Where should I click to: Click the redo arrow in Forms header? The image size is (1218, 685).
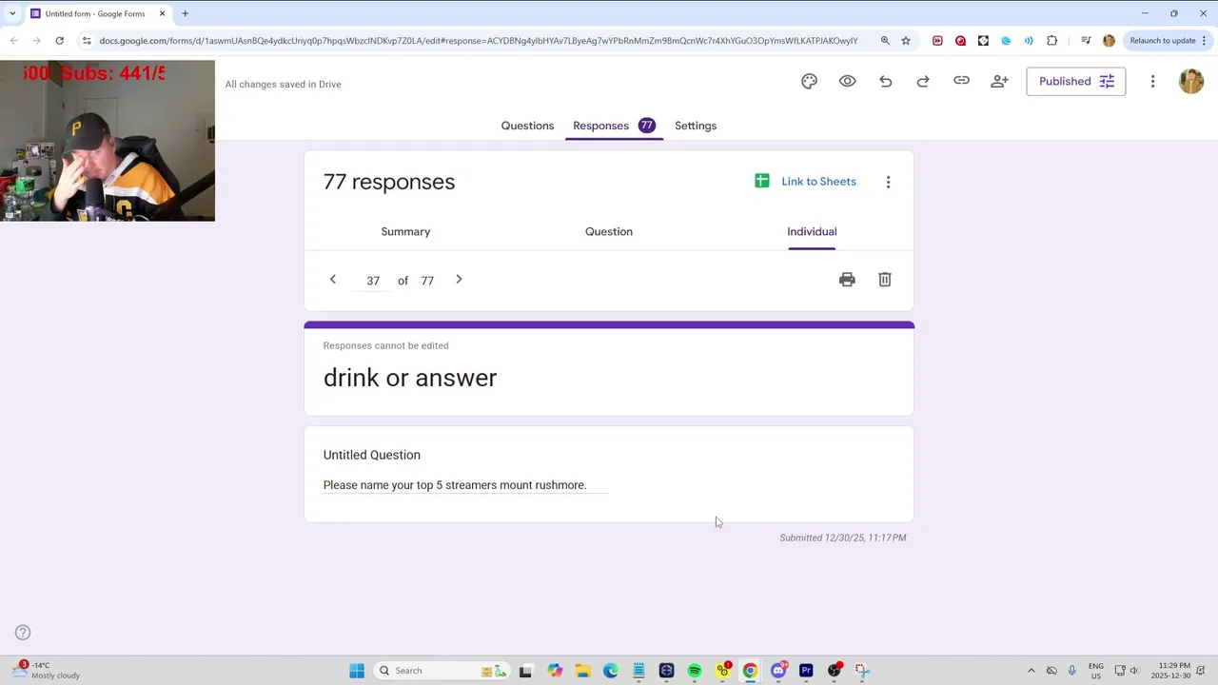pyautogui.click(x=923, y=82)
